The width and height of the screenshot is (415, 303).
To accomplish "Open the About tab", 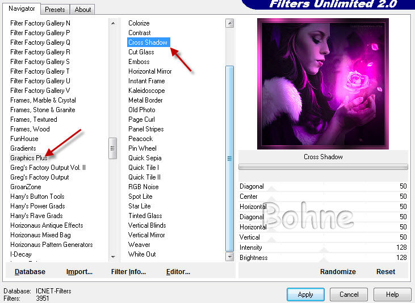I will (83, 10).
